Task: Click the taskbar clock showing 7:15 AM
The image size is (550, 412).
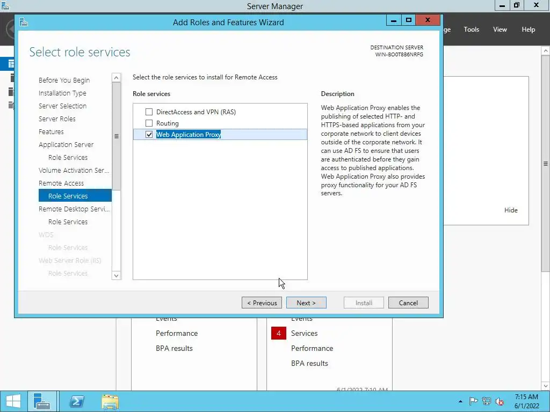Action: click(x=526, y=401)
